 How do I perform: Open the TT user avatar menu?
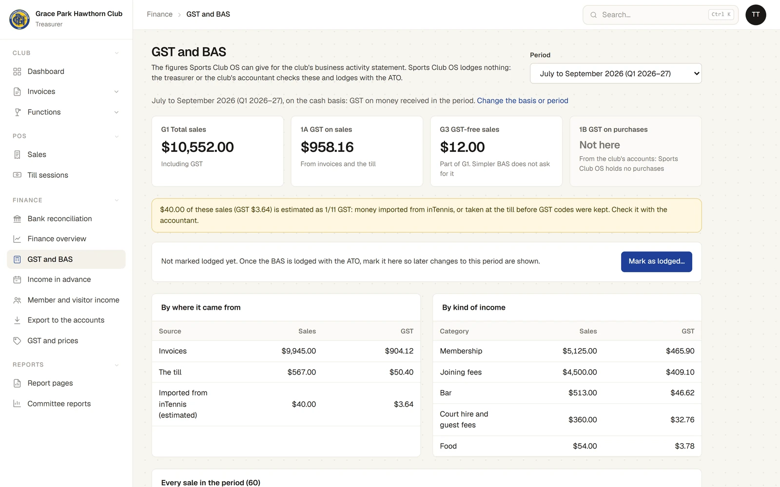(756, 15)
